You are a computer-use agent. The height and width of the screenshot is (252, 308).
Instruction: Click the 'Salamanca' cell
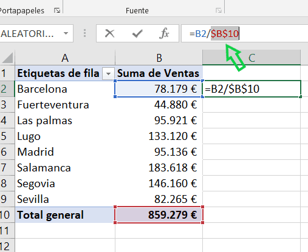(65, 168)
